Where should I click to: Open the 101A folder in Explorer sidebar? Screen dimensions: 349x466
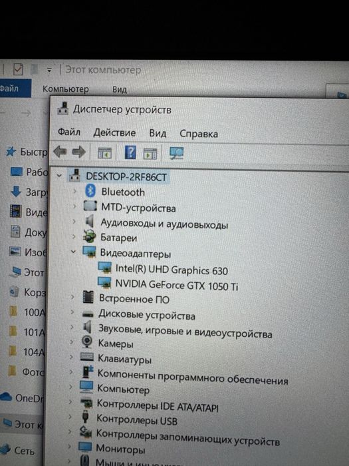[27, 332]
